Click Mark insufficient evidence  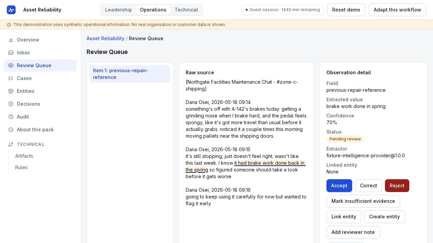(x=363, y=201)
